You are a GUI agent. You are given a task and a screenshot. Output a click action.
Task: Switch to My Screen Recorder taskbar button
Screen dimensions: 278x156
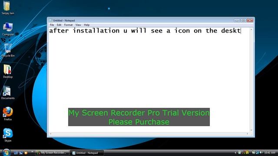(52, 153)
